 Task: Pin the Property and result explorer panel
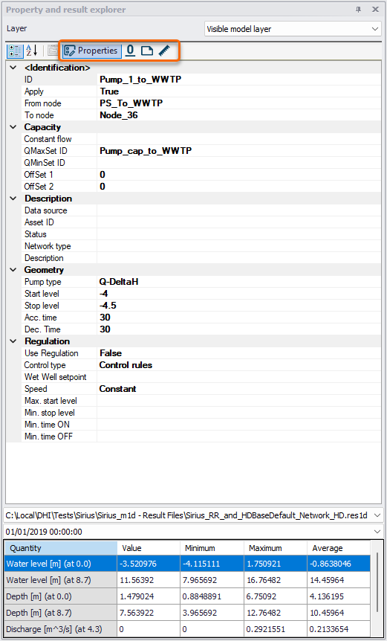pyautogui.click(x=359, y=10)
